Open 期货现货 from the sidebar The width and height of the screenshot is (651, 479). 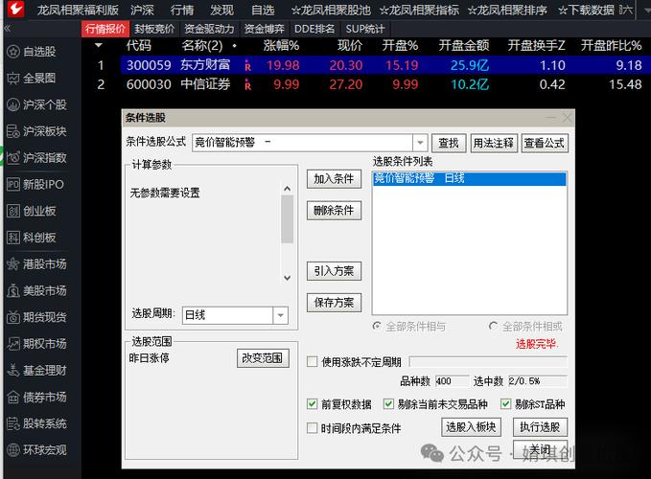coord(36,317)
